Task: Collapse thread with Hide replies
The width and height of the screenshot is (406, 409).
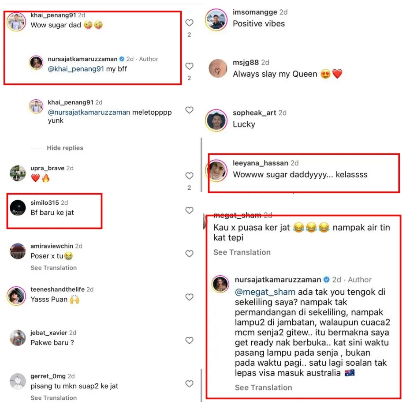Action: tap(65, 148)
